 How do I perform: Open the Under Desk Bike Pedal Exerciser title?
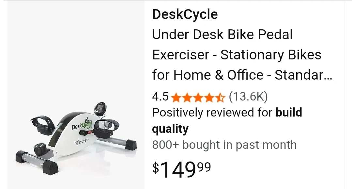pyautogui.click(x=242, y=55)
